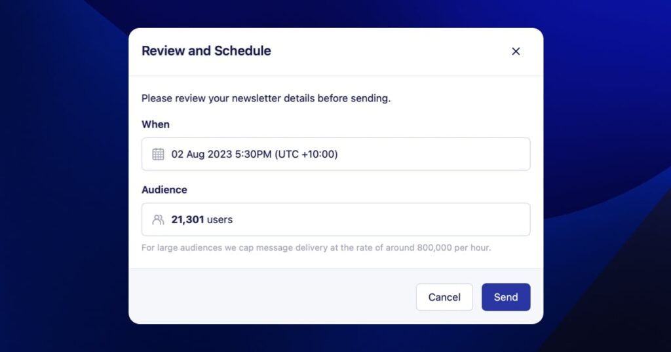Open the When date-time field
Image resolution: width=671 pixels, height=352 pixels.
[x=335, y=154]
